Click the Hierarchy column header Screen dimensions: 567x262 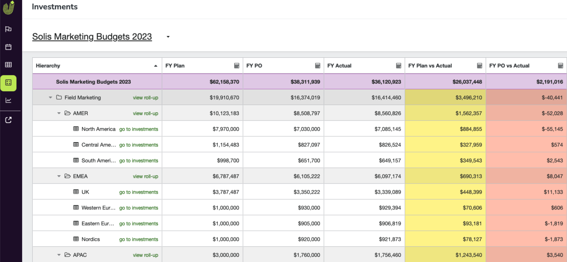[97, 66]
